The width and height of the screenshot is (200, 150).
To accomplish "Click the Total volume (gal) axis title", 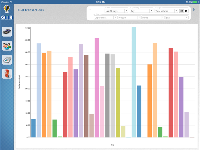I will coord(19,82).
